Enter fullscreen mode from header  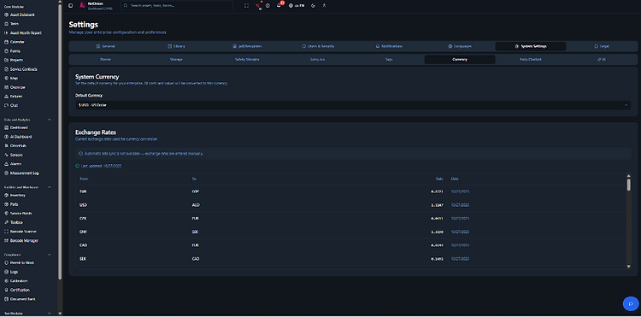coord(246,6)
